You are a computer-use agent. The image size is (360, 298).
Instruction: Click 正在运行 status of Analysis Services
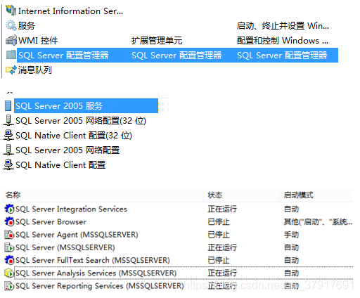[222, 273]
